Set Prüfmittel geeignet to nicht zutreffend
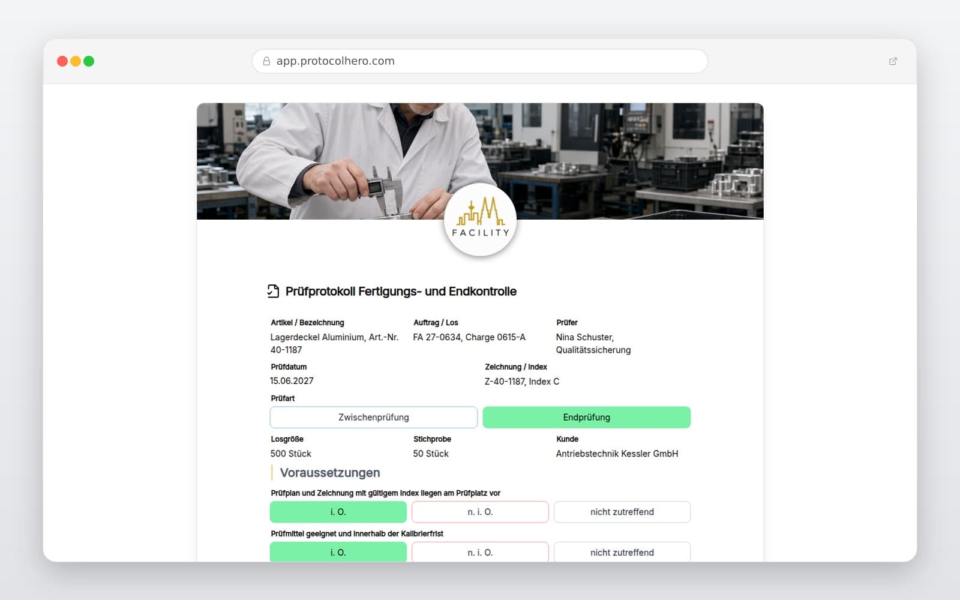The image size is (960, 600). [x=622, y=552]
